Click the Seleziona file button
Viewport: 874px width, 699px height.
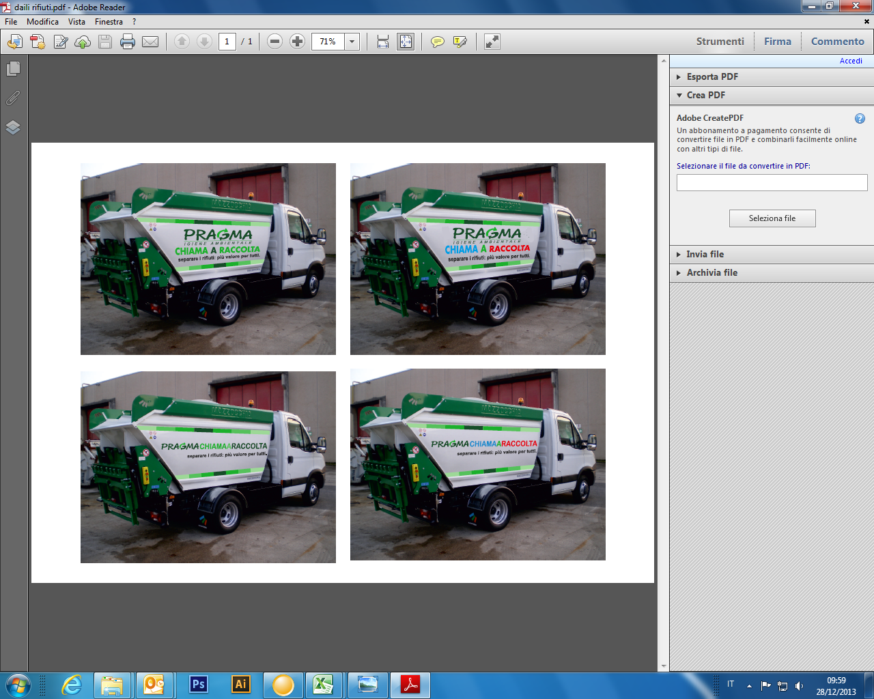tap(772, 218)
